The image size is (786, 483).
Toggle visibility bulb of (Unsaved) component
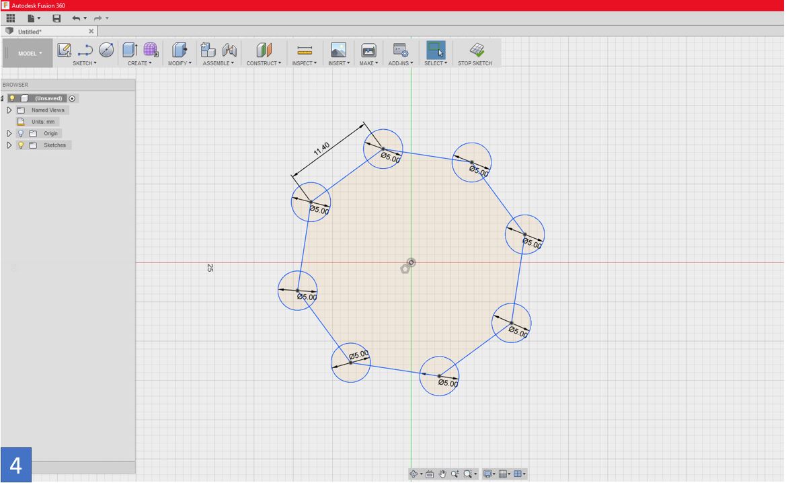click(12, 98)
